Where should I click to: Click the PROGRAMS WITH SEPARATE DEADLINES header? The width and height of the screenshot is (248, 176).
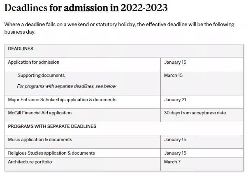[x=52, y=126]
